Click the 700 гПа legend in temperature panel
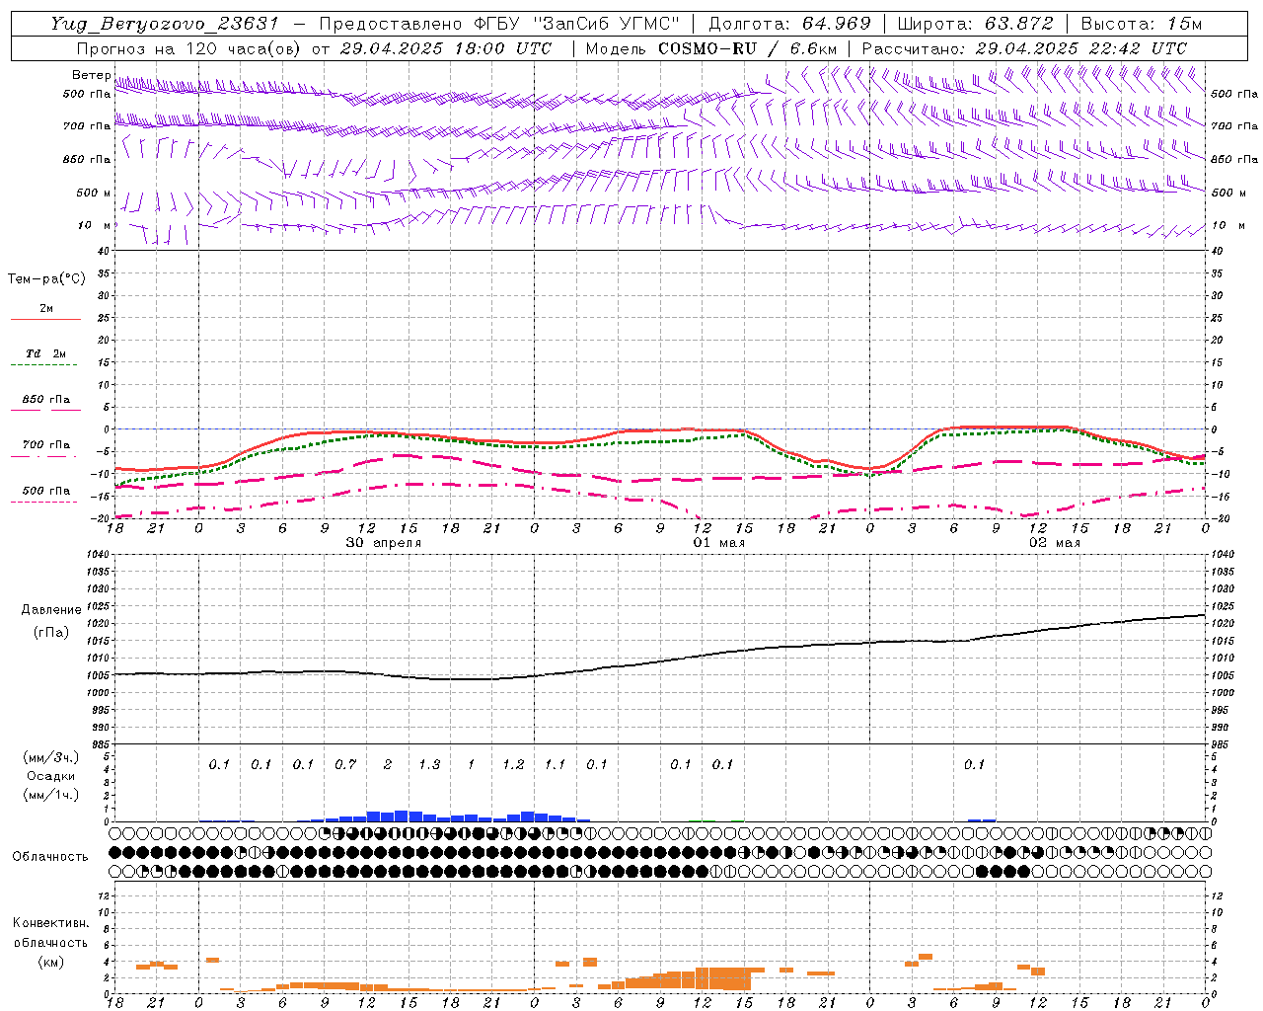1263x1011 pixels. [x=45, y=445]
